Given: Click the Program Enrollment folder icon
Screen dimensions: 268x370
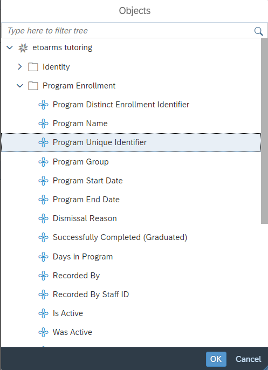Looking at the screenshot, I should pyautogui.click(x=33, y=86).
